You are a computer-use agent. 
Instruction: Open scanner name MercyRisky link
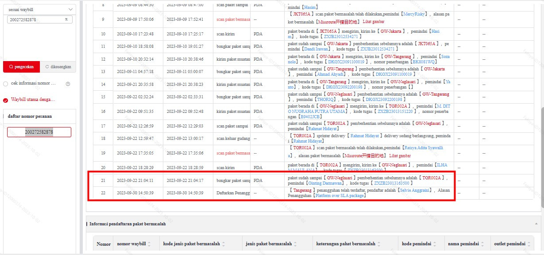pyautogui.click(x=415, y=14)
